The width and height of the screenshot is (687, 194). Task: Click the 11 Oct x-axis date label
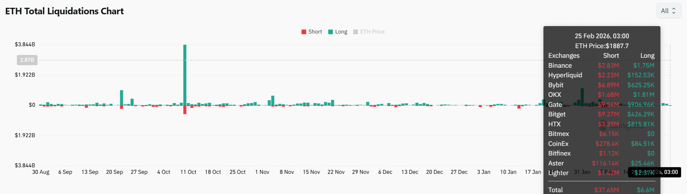(x=188, y=172)
